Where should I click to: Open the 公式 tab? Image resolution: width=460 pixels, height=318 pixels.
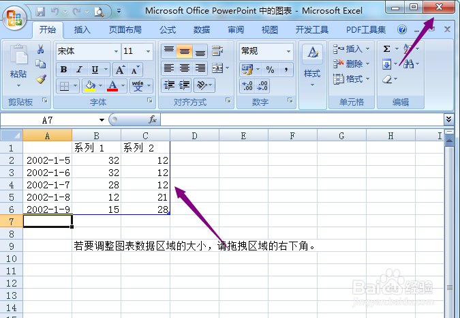168,29
